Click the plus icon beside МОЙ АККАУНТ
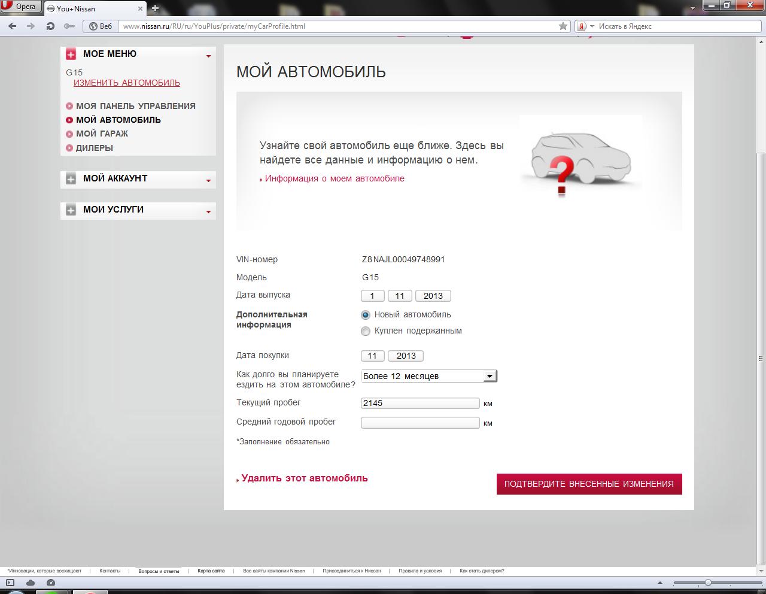Viewport: 766px width, 594px height. (x=71, y=178)
